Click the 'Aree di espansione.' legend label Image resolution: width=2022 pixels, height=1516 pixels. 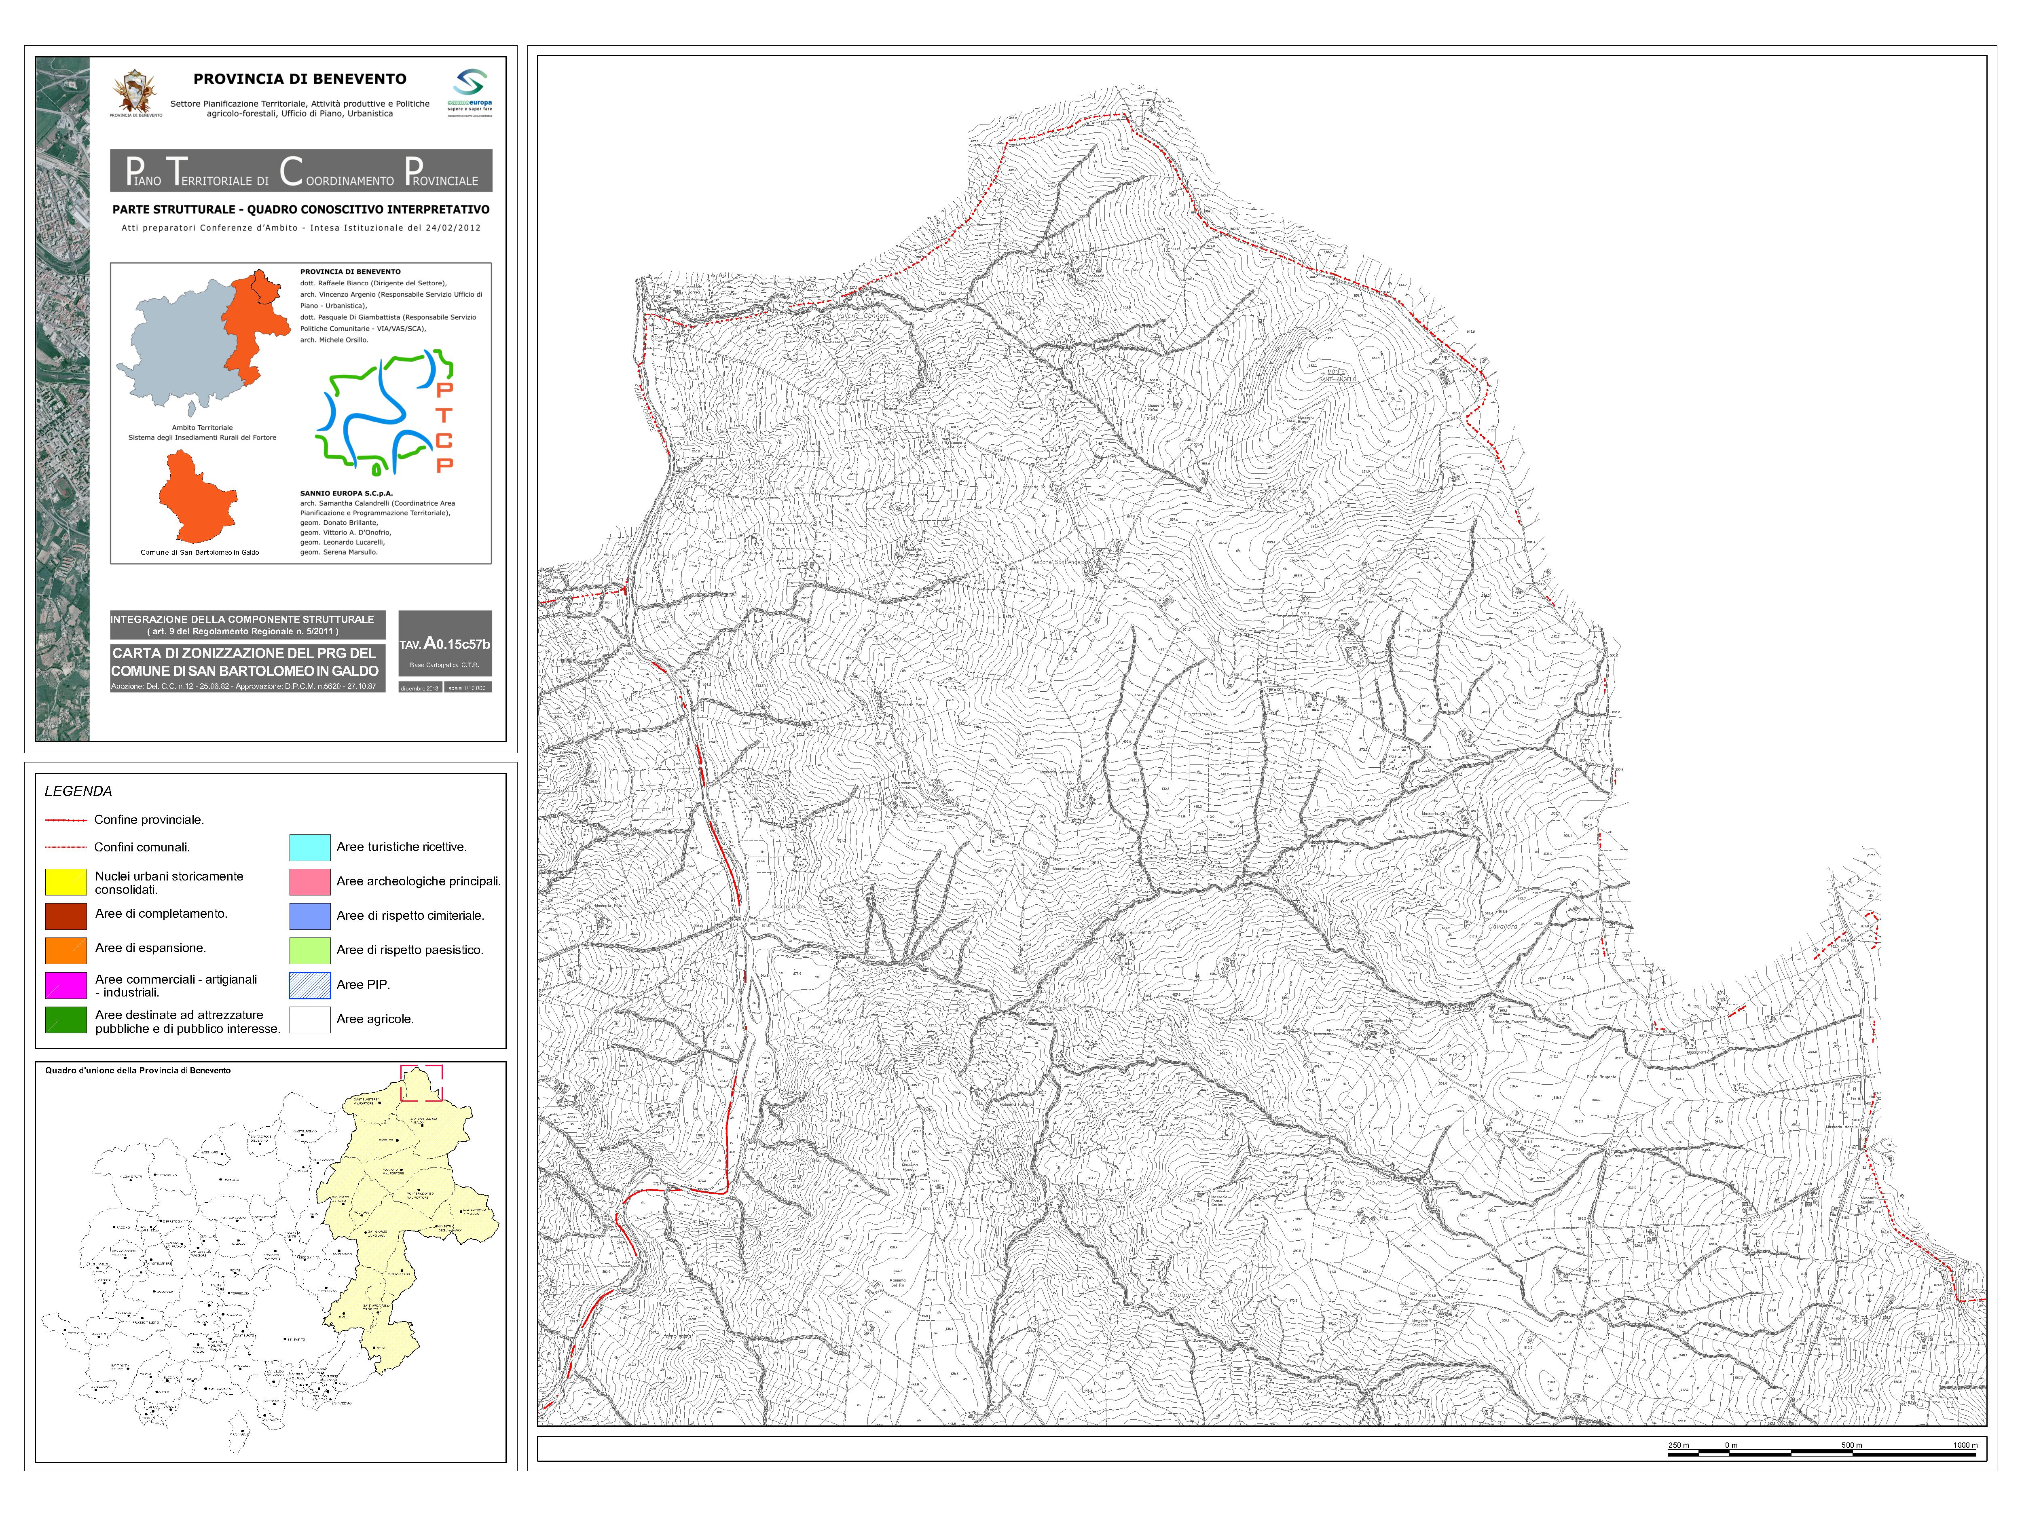coord(151,948)
